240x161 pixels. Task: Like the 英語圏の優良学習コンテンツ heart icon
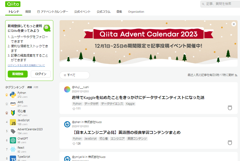coord(74,144)
